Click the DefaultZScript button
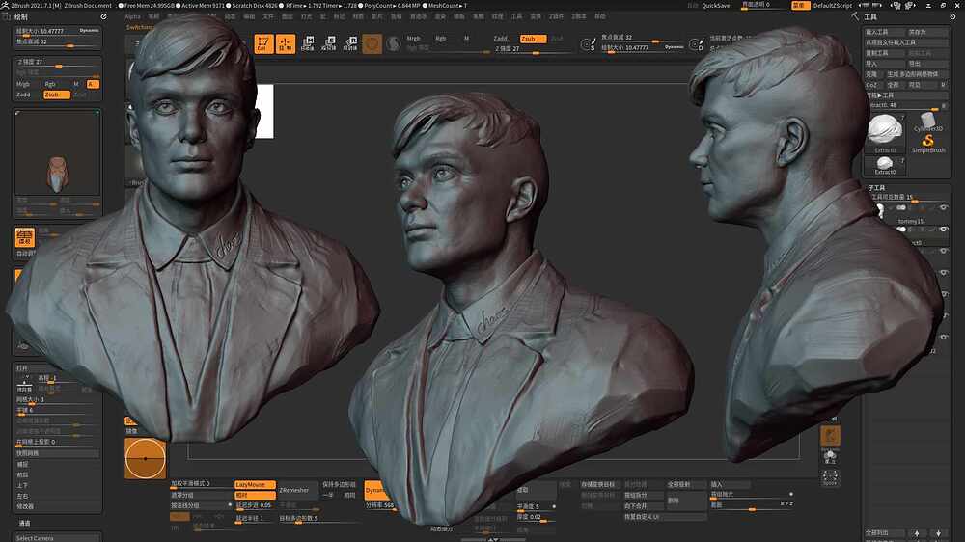Screen dimensions: 965x542 (x=833, y=5)
